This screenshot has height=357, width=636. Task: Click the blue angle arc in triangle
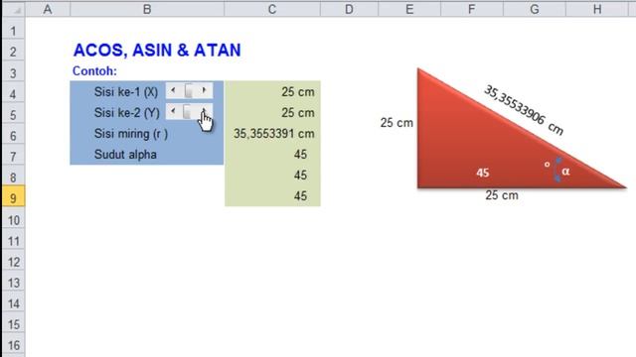coord(557,170)
